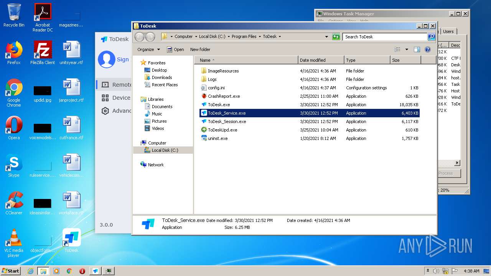Open the ImageResources folder
491x276 pixels.
click(x=223, y=71)
